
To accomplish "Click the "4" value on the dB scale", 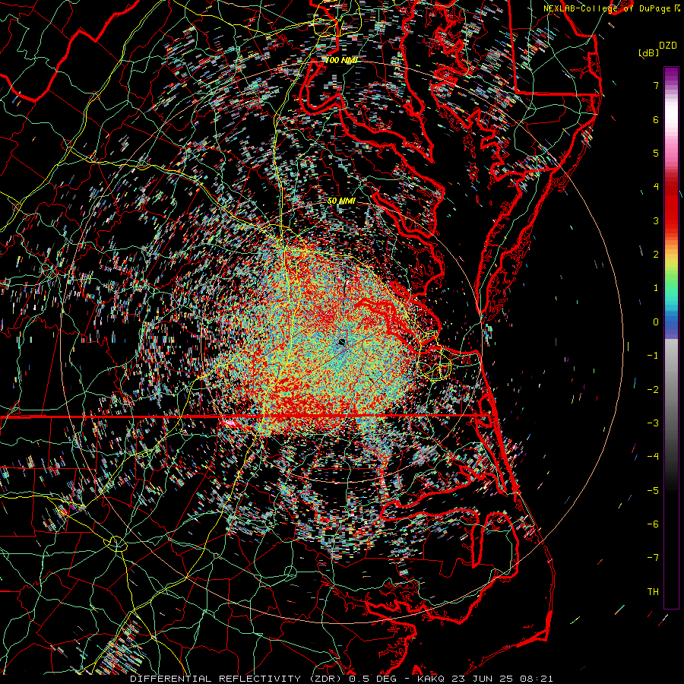I will (656, 187).
